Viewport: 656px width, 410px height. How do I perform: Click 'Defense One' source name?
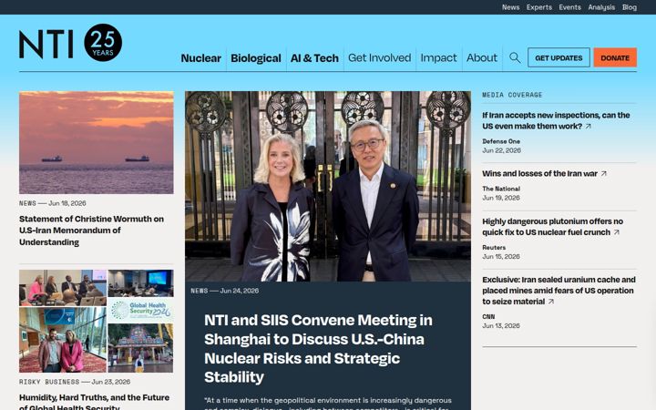501,141
